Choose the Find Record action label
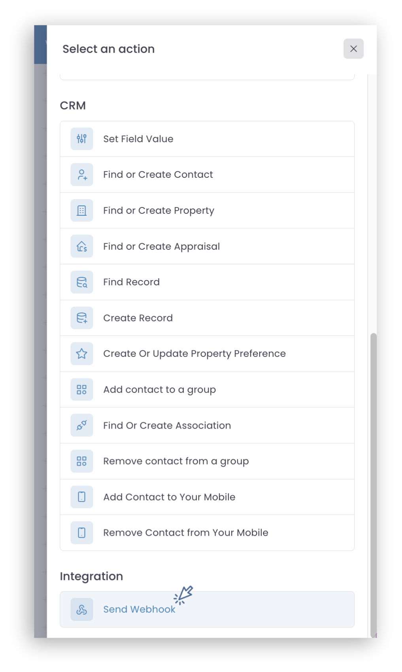The height and width of the screenshot is (672, 402). click(x=132, y=282)
